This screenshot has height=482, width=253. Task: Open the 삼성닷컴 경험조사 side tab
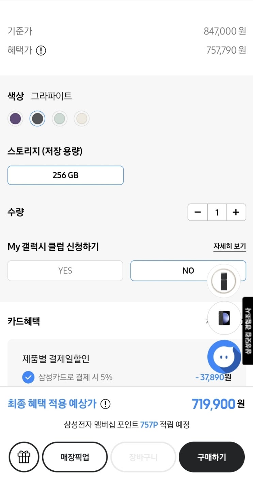[x=248, y=330]
